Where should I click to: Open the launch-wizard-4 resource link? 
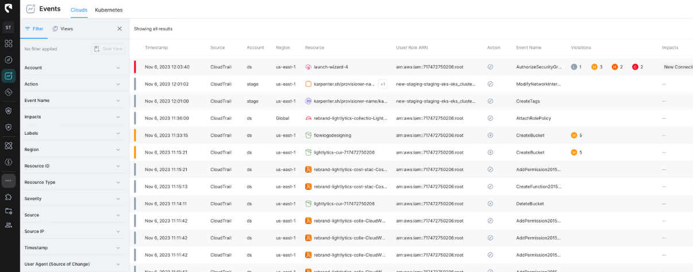point(330,67)
